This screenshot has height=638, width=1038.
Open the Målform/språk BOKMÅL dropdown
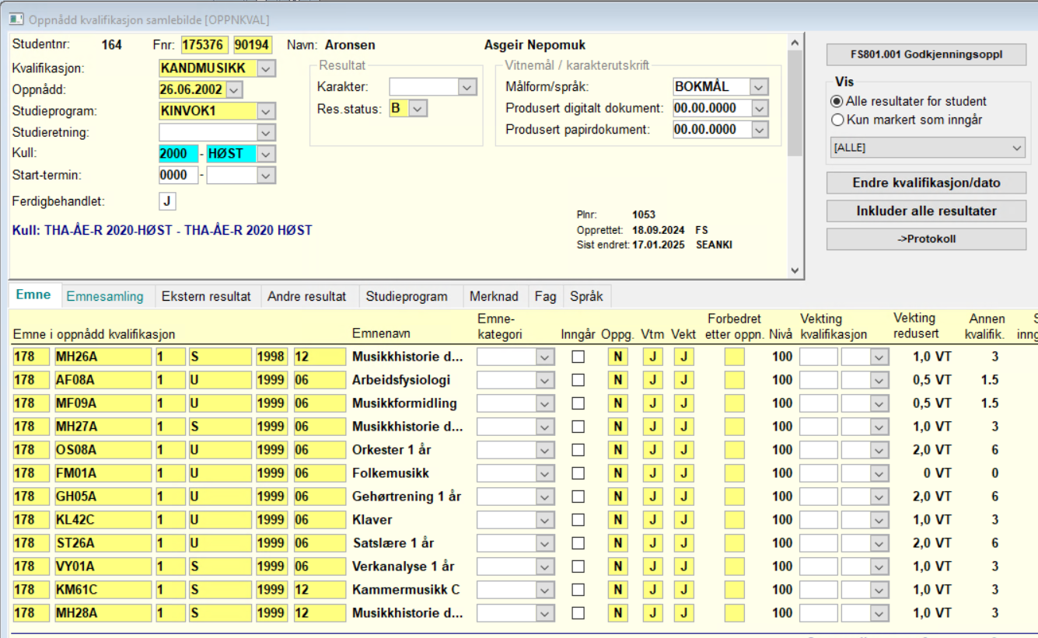coord(760,87)
